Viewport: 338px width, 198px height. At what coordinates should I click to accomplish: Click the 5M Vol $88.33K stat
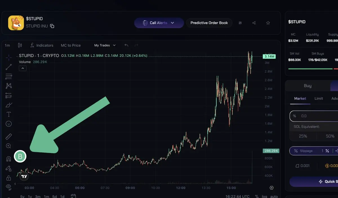tap(295, 57)
